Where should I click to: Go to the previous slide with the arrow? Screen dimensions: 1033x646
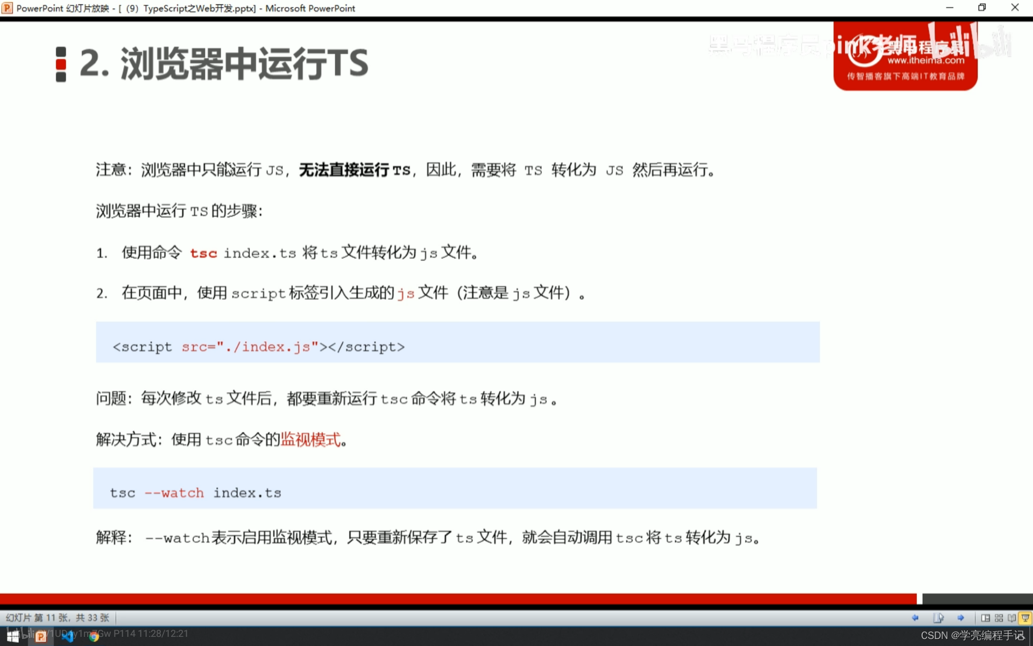[915, 617]
